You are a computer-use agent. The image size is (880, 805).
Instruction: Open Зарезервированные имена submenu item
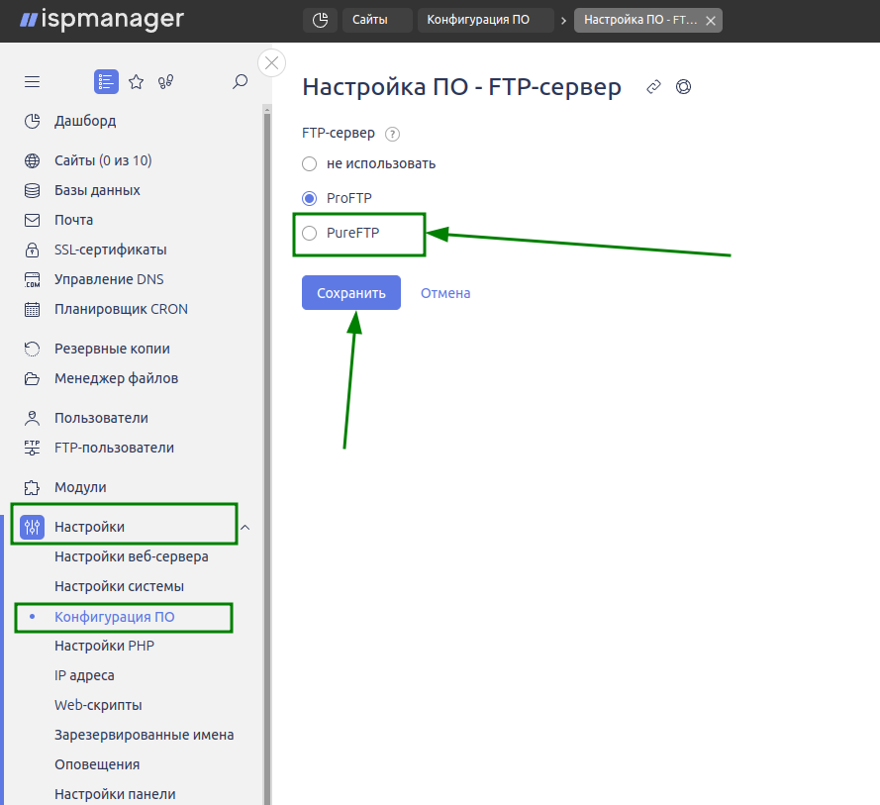point(145,736)
